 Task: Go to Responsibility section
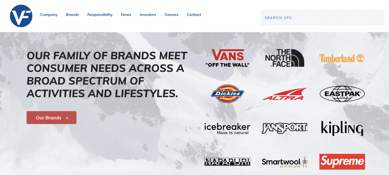[x=100, y=15]
